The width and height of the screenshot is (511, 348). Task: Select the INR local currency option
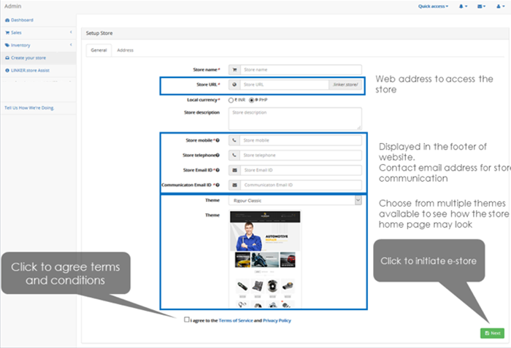[x=231, y=101]
